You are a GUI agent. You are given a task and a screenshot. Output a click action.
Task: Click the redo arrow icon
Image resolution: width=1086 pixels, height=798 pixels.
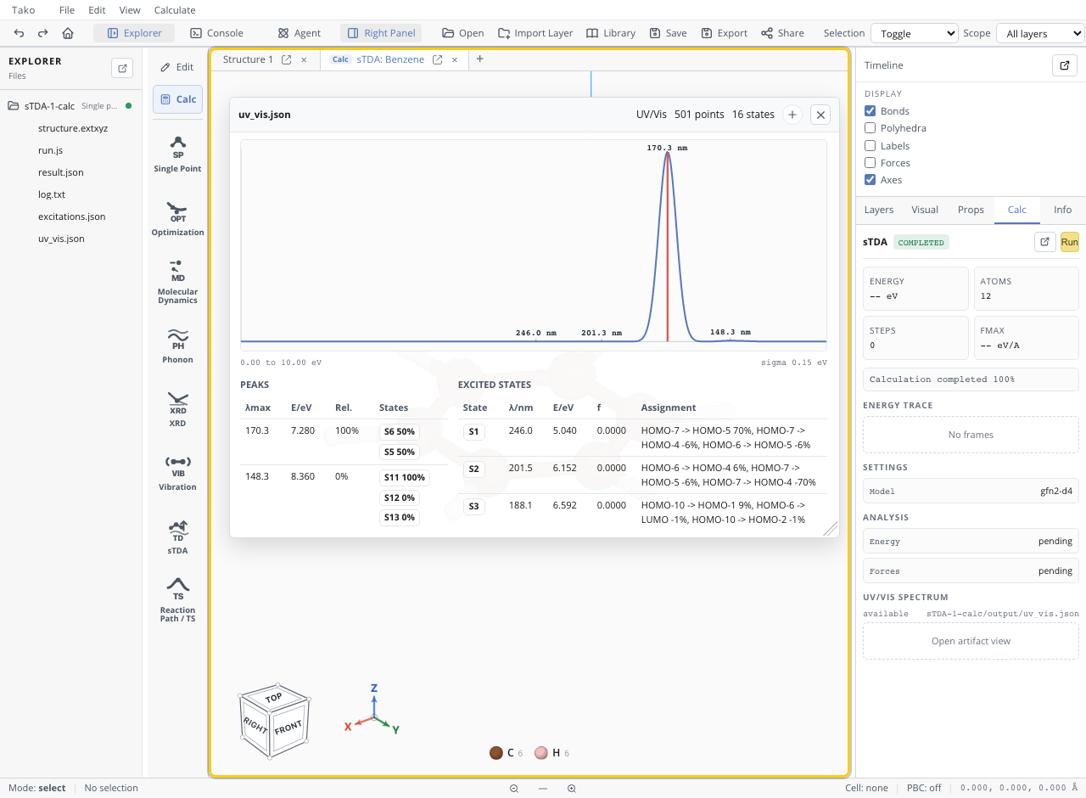click(43, 33)
